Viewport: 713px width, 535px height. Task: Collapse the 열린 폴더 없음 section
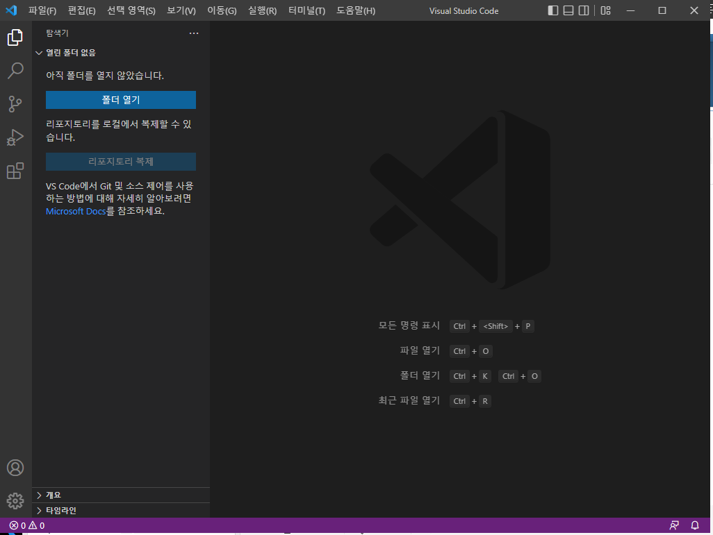pos(121,53)
